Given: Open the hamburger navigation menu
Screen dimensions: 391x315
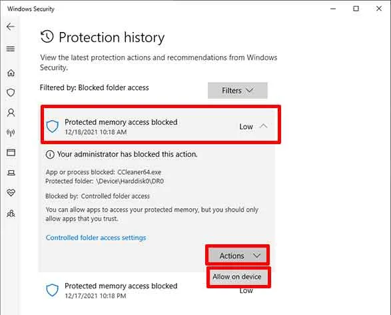Looking at the screenshot, I should tap(11, 49).
